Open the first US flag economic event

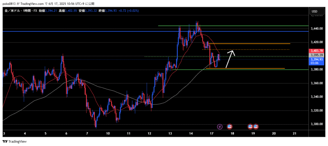(229, 127)
